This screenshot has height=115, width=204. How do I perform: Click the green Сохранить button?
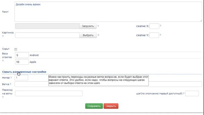(94, 106)
